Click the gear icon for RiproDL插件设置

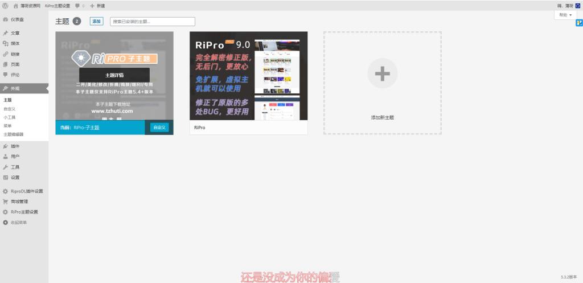tap(5, 191)
